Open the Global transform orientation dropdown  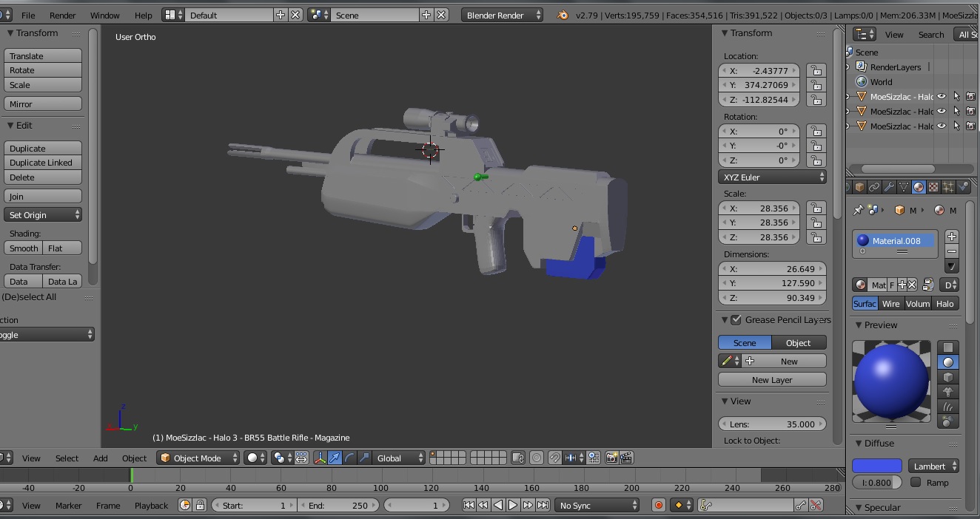click(x=400, y=458)
